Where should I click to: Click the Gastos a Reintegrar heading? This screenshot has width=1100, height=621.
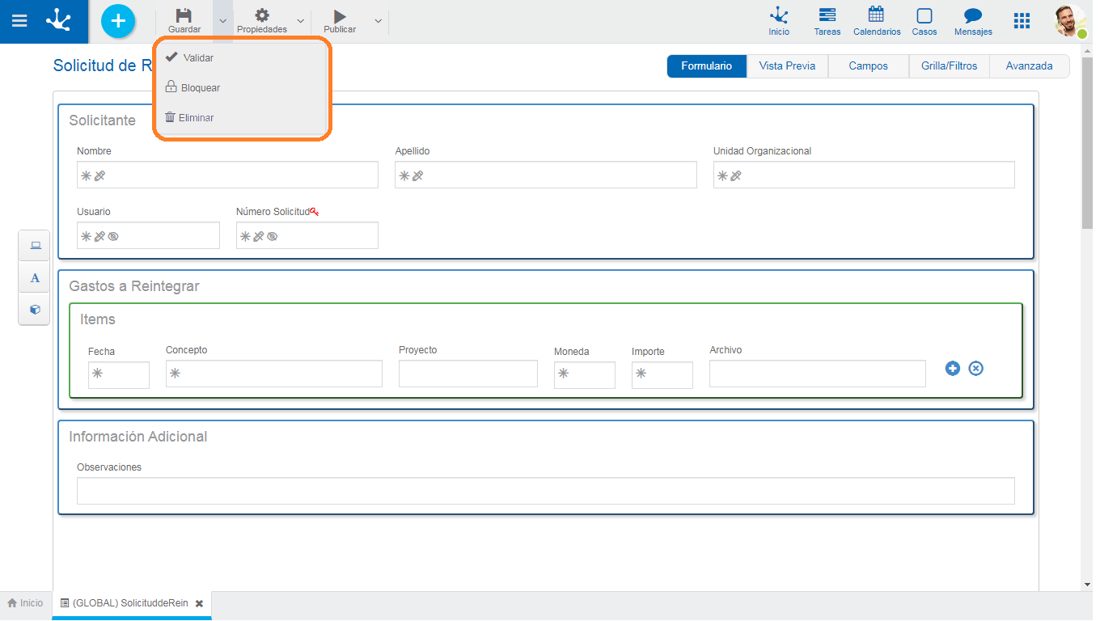(x=134, y=286)
